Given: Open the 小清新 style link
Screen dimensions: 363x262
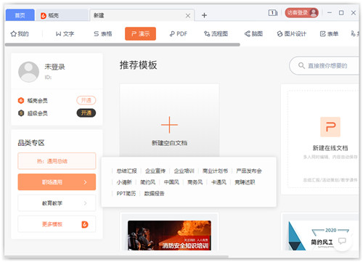Looking at the screenshot, I should point(124,182).
